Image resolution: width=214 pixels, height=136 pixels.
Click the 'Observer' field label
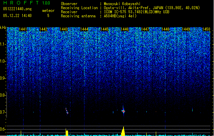point(69,4)
